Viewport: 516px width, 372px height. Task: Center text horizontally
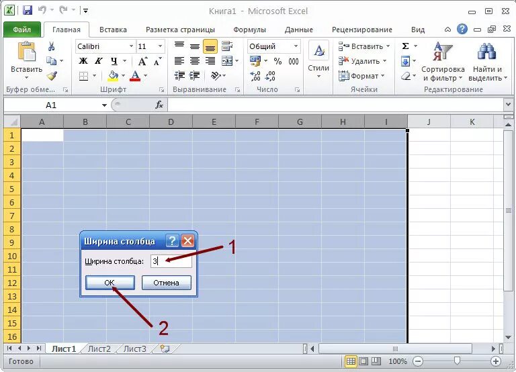pos(195,61)
